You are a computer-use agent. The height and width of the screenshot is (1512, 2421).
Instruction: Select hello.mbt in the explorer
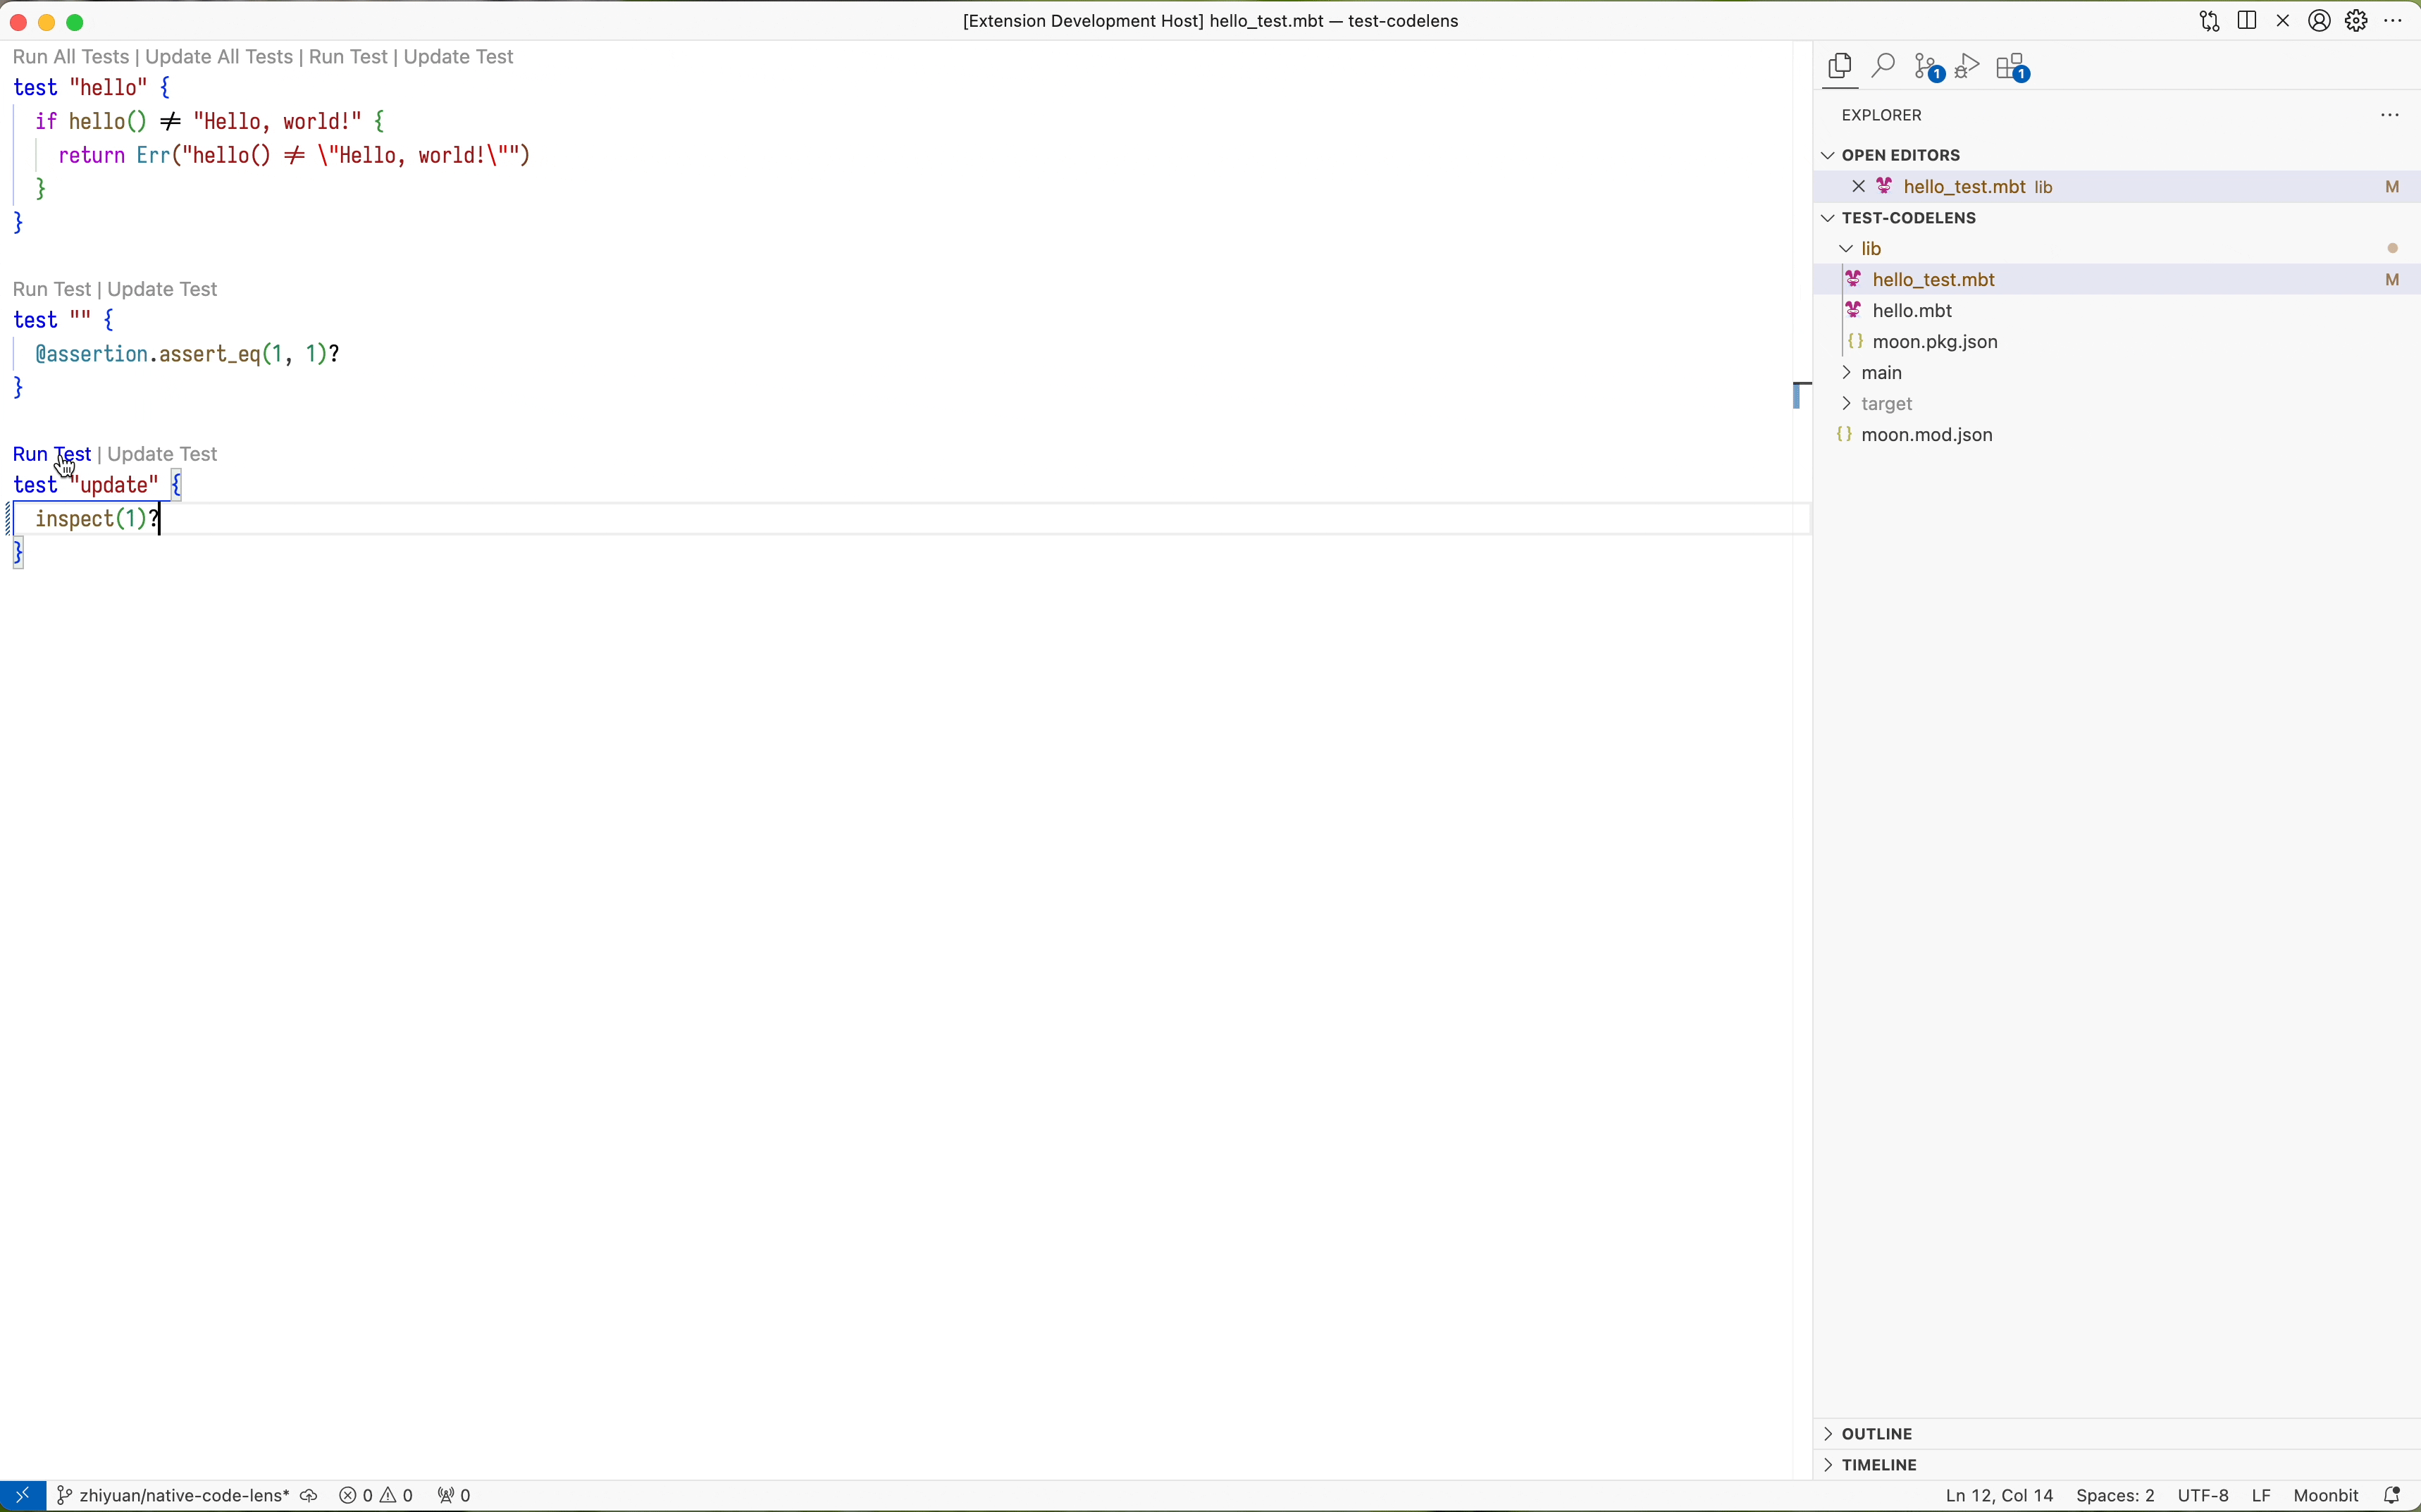pos(1912,310)
